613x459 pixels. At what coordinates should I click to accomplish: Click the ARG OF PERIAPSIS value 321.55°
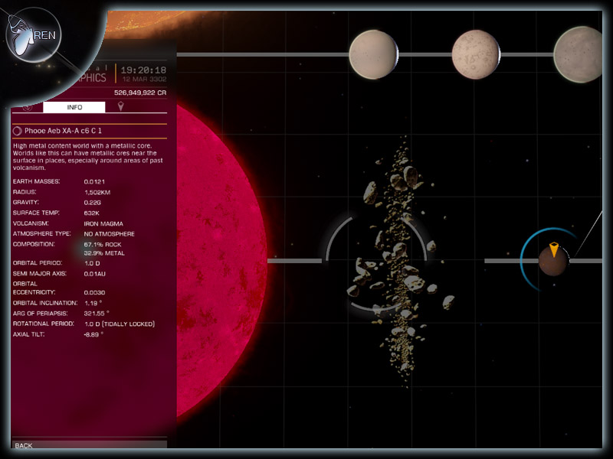pos(97,314)
